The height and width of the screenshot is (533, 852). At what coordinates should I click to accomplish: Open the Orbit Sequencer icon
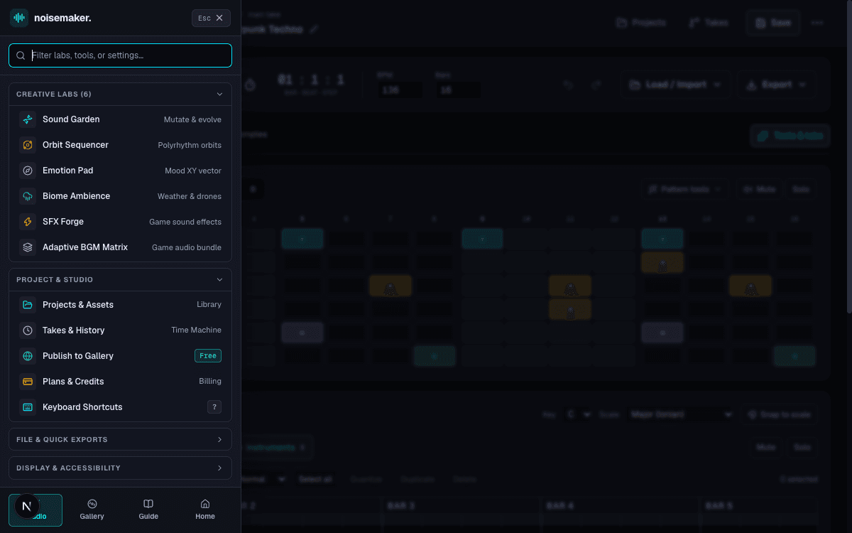(28, 145)
